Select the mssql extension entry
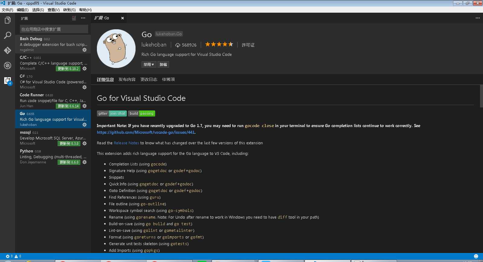483x262 pixels. [53, 138]
